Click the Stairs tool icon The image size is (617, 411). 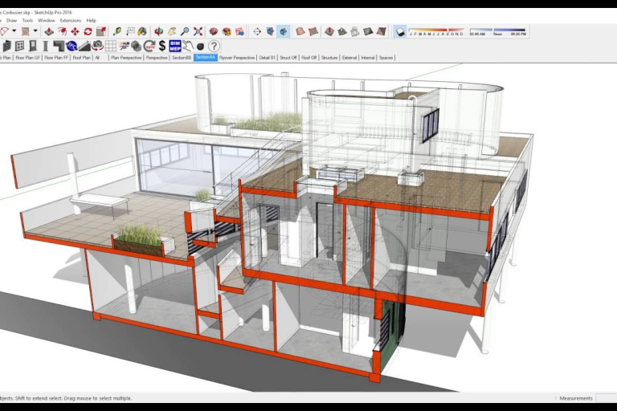[84, 46]
